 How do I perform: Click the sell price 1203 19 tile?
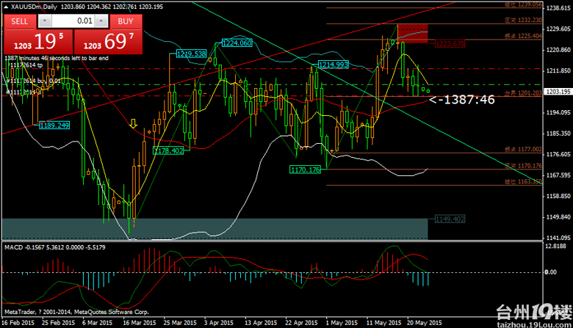(x=37, y=42)
